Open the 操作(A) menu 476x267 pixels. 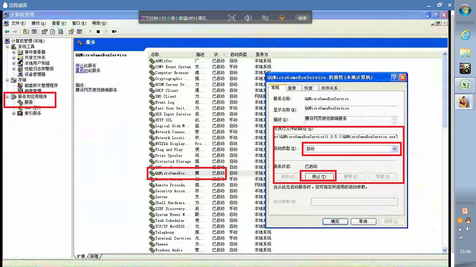coord(38,23)
